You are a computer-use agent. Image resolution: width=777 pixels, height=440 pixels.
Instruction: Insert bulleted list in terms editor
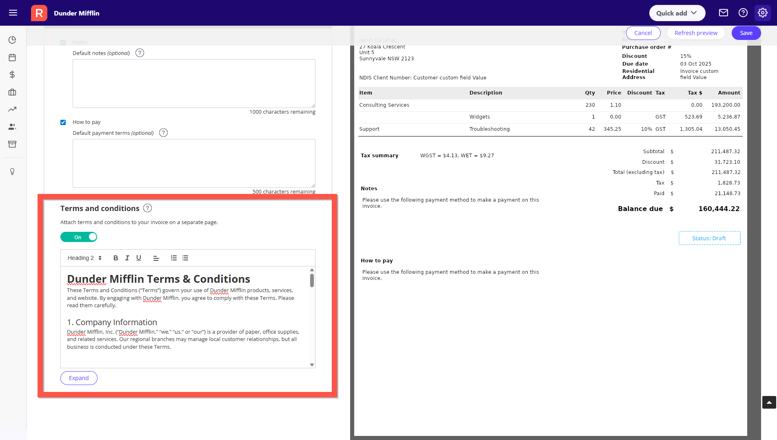click(x=185, y=258)
